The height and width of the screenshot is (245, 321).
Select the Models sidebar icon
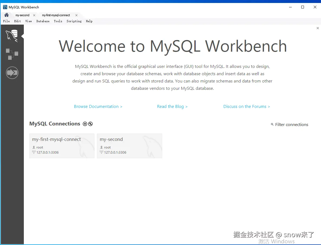[x=12, y=54]
